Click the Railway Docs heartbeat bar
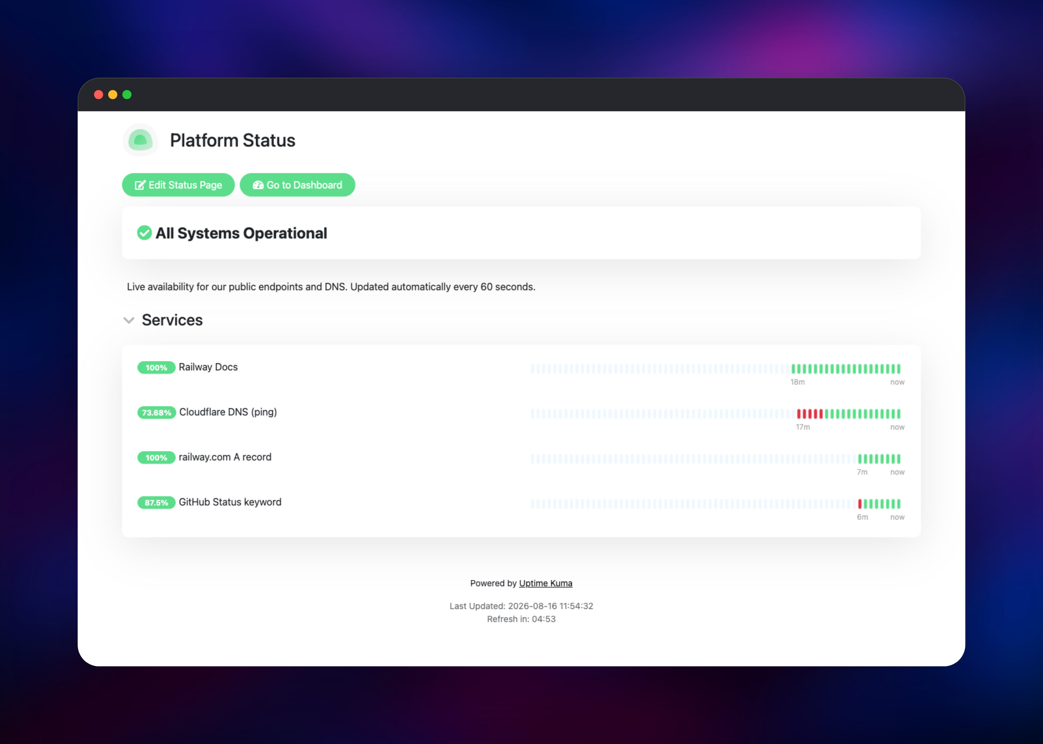The image size is (1043, 744). click(x=716, y=369)
